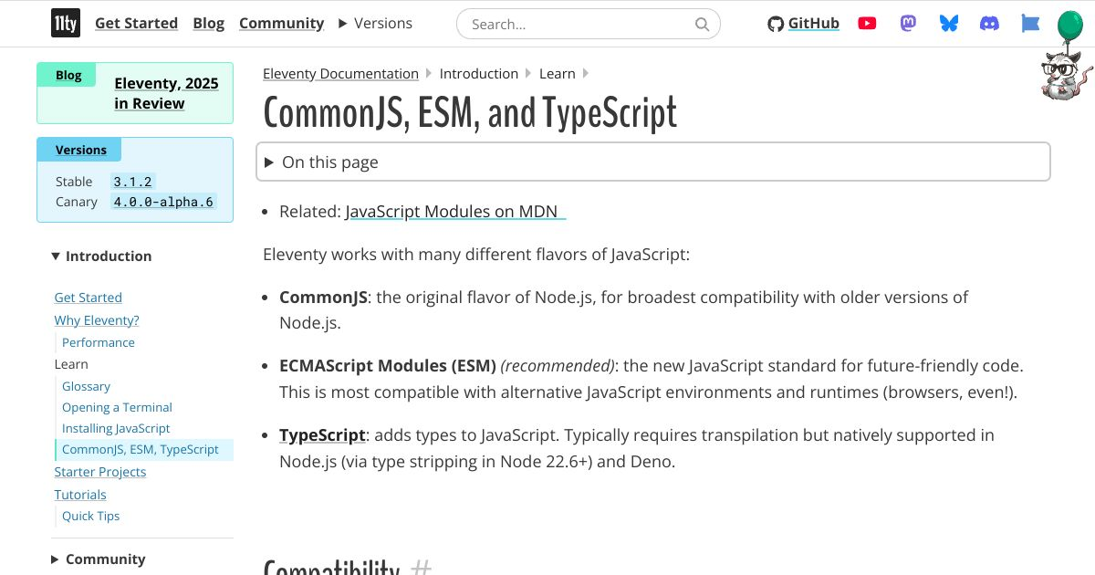
Task: Open Eleventy's Mastodon profile
Action: click(x=907, y=23)
